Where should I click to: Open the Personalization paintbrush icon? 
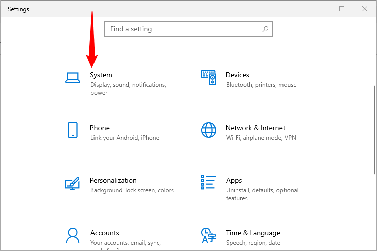72,184
